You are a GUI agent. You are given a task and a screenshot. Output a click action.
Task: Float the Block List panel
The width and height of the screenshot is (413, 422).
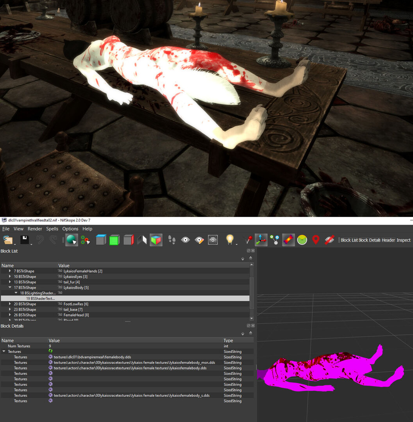pos(249,250)
